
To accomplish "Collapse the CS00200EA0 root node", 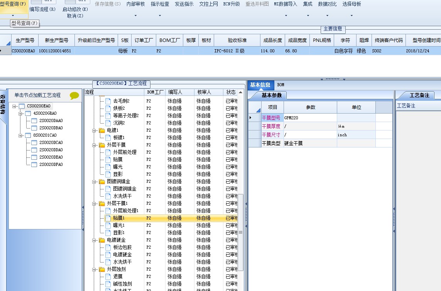I will [x=14, y=106].
